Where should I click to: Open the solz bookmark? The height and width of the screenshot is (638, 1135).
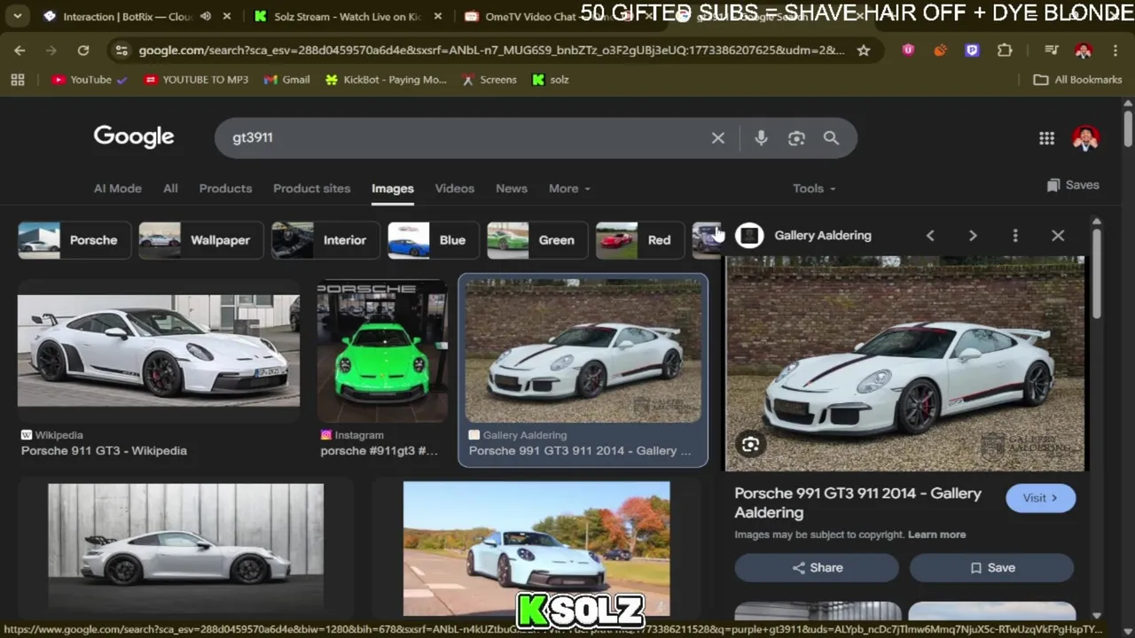[x=550, y=80]
